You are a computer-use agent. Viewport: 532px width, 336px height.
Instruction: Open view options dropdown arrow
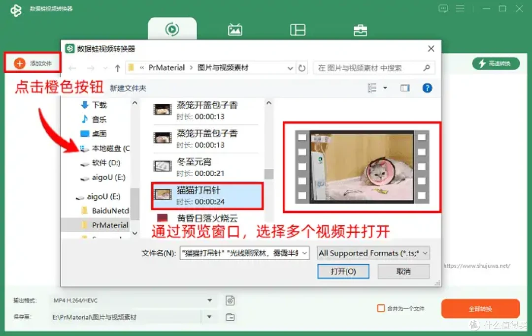click(x=385, y=88)
